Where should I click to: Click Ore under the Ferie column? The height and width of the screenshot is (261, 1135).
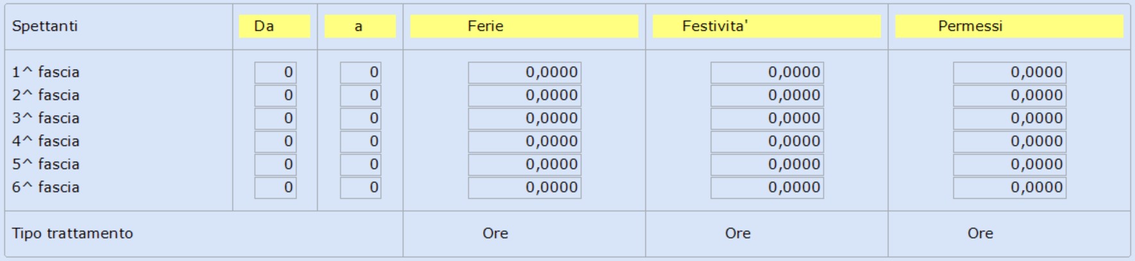coord(495,233)
